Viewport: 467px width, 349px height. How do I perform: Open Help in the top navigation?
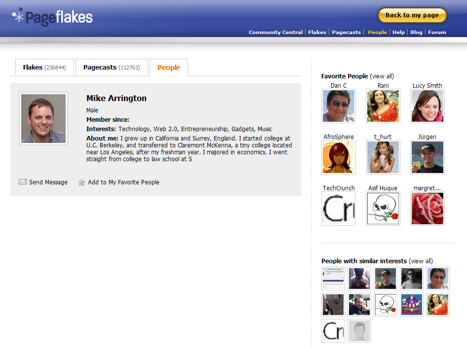tap(398, 32)
